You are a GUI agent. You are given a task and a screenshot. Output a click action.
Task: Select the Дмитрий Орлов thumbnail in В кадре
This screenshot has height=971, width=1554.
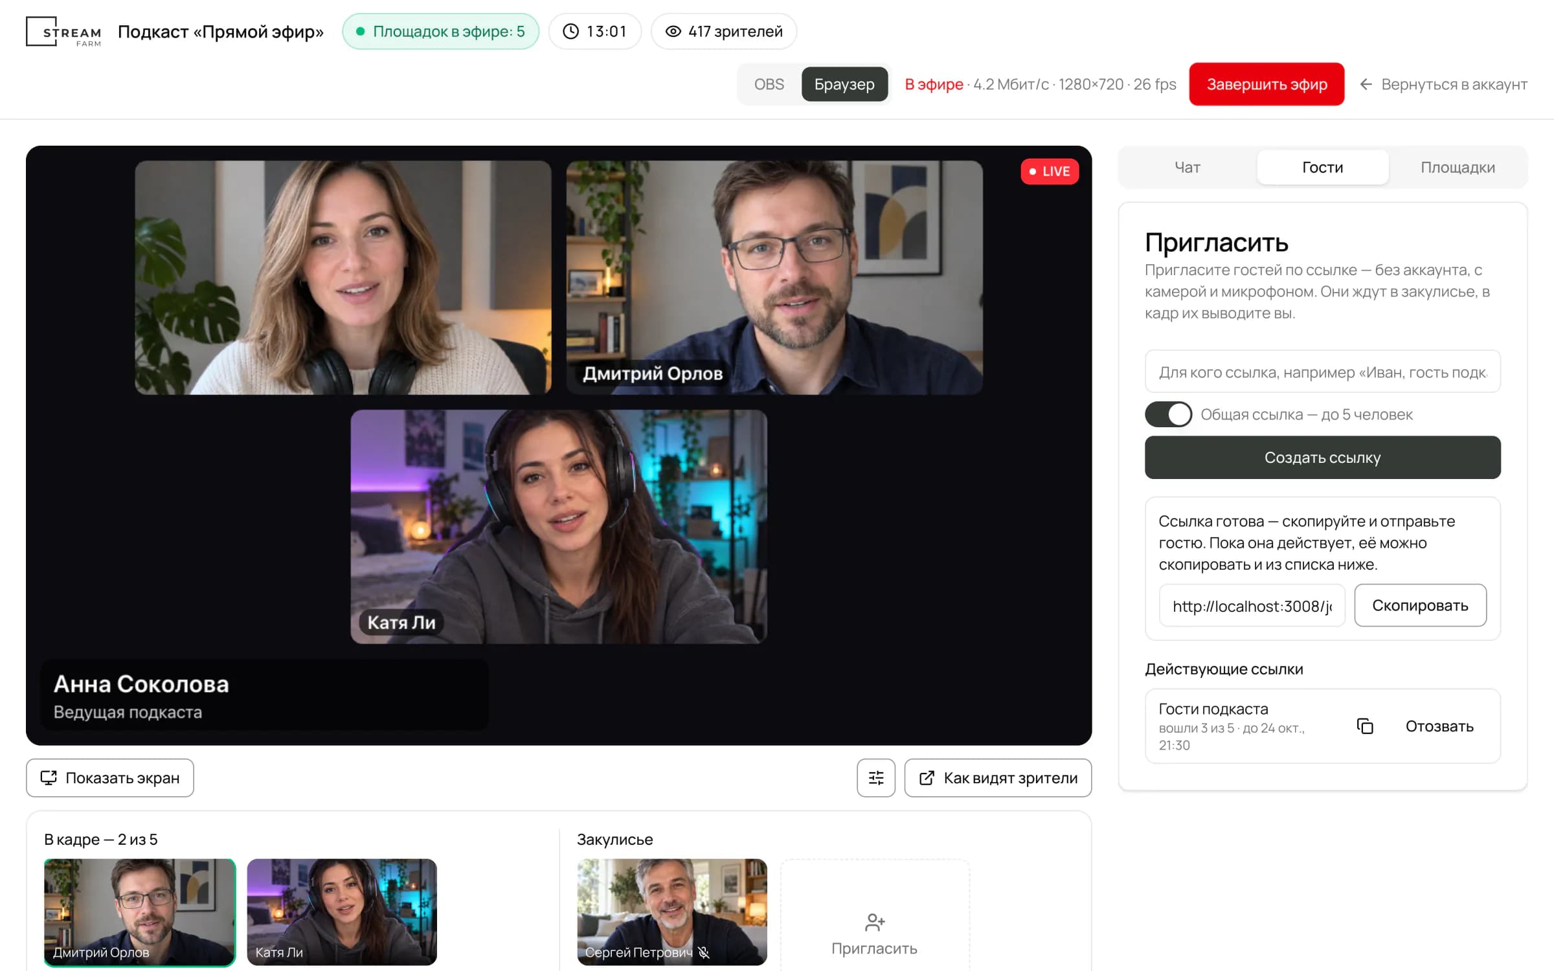[x=139, y=912]
